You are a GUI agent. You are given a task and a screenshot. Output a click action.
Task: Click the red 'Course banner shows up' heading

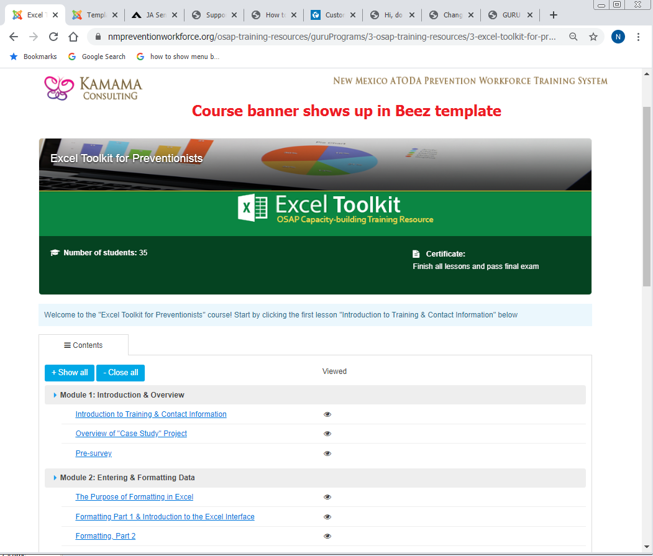tap(347, 111)
